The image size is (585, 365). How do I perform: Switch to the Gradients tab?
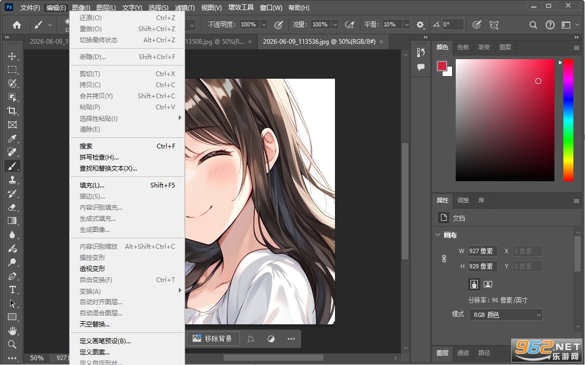484,47
